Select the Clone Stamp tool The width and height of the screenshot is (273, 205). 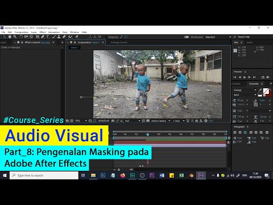coord(59,37)
